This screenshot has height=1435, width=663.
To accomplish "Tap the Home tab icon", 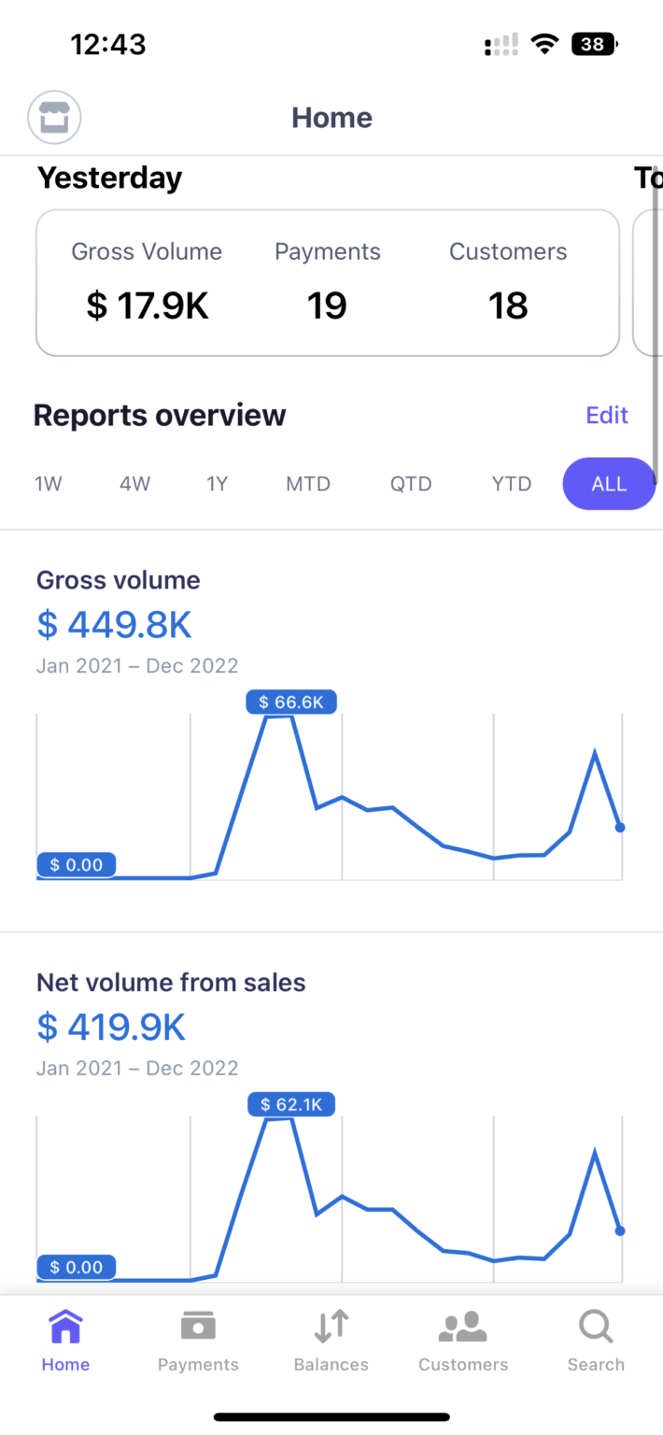I will point(65,1327).
